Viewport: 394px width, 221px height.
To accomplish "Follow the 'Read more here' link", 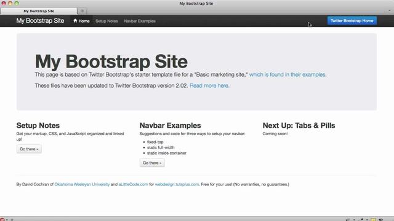I will pos(209,86).
